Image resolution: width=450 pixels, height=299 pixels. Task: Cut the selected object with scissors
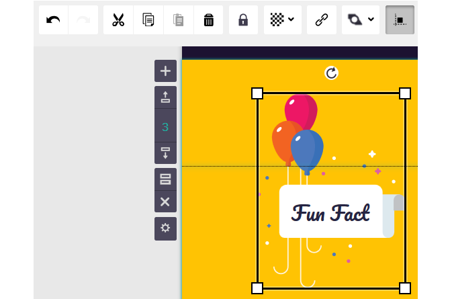point(118,19)
